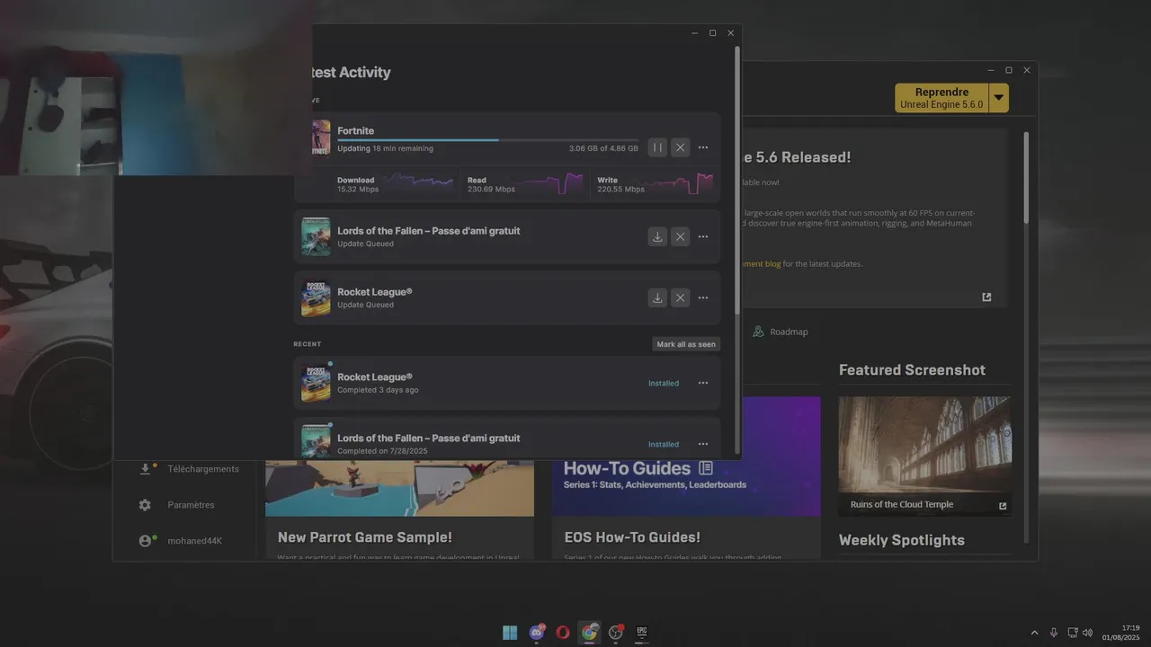Open the network tray icon

1072,633
